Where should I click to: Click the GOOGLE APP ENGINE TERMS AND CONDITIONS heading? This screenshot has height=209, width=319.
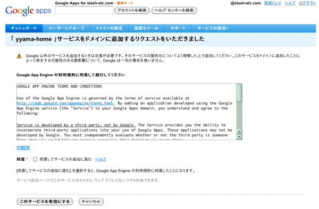coord(60,86)
